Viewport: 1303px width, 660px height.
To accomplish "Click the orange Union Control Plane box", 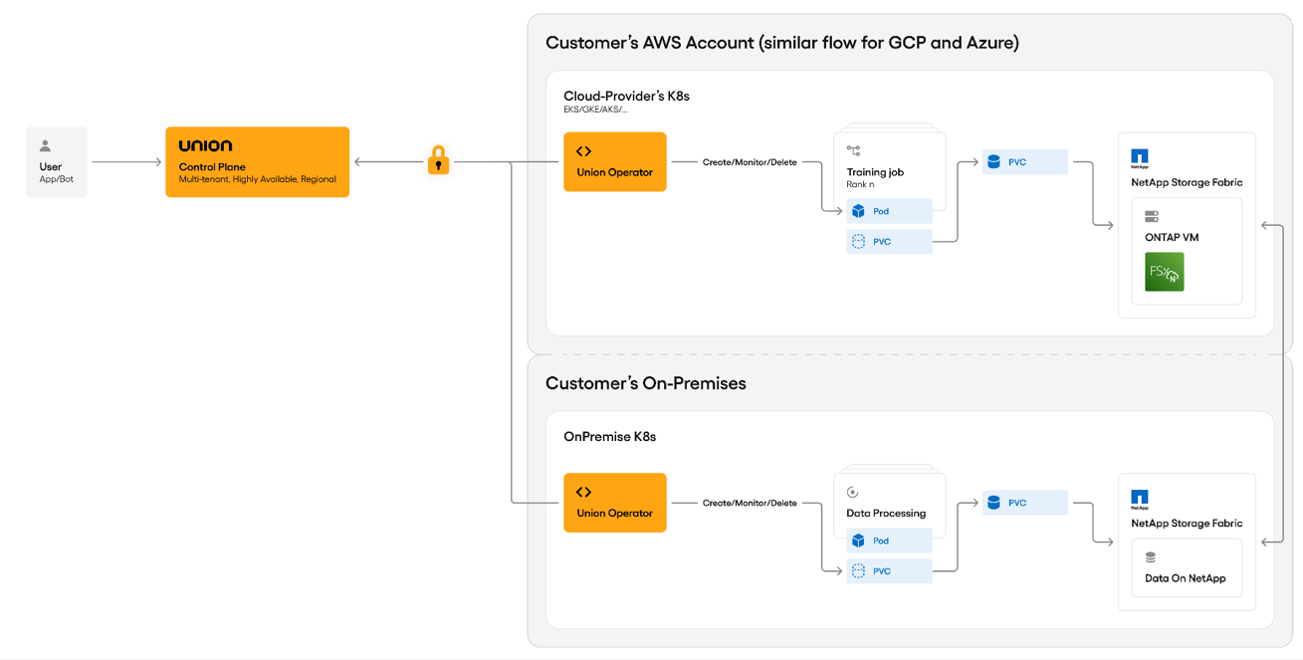I will (x=257, y=161).
